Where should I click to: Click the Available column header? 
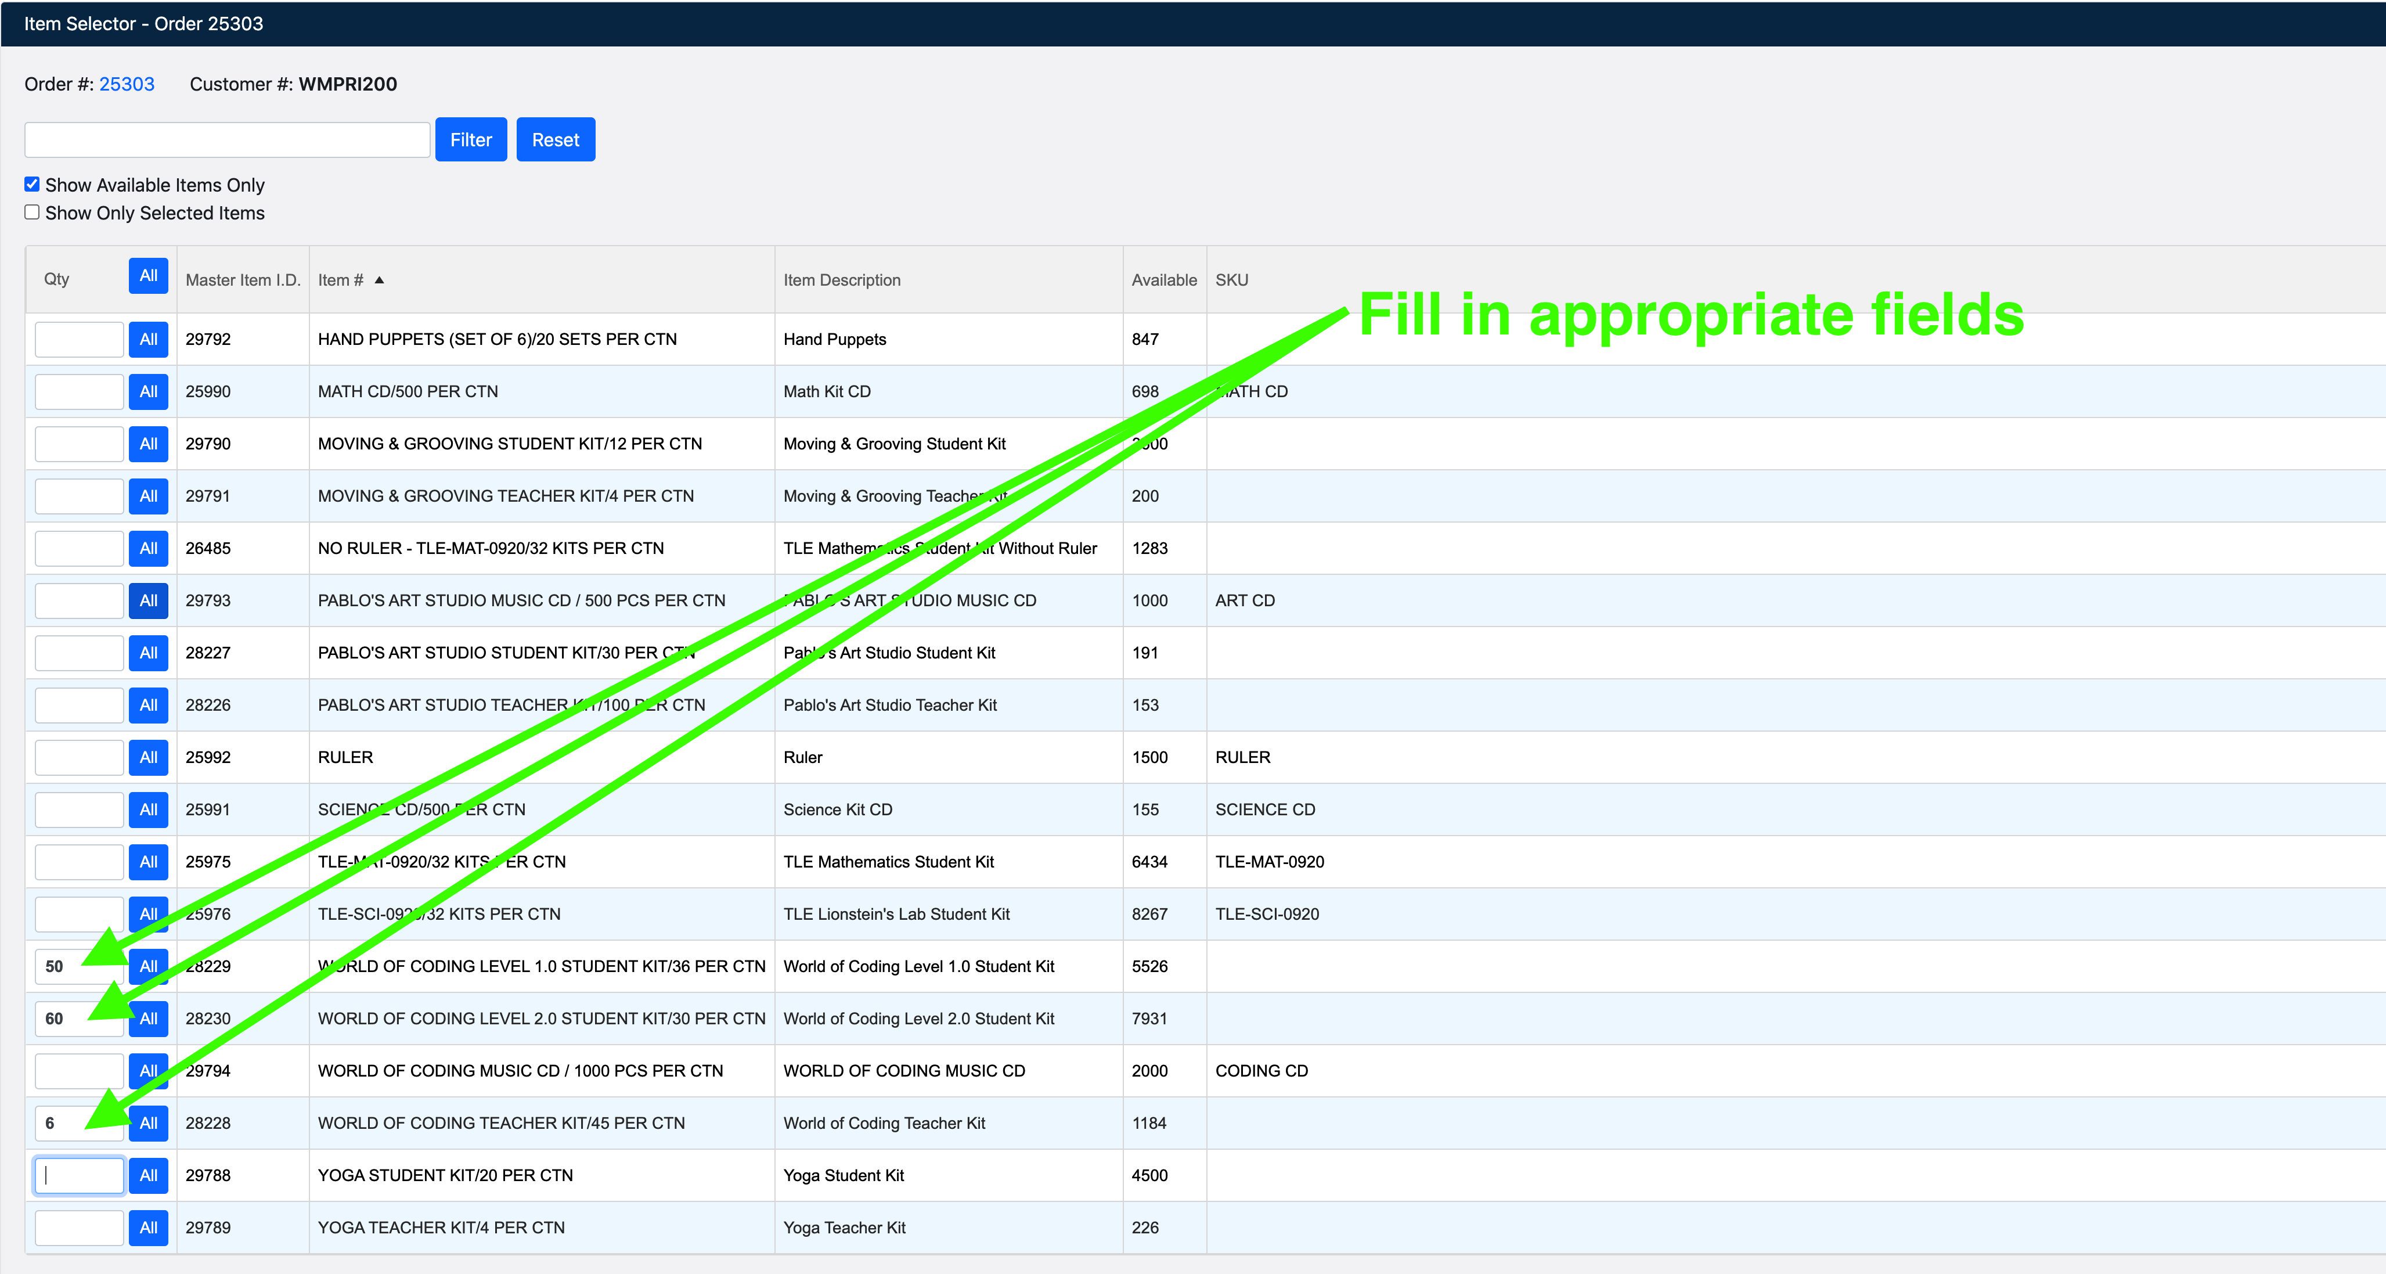(x=1163, y=280)
